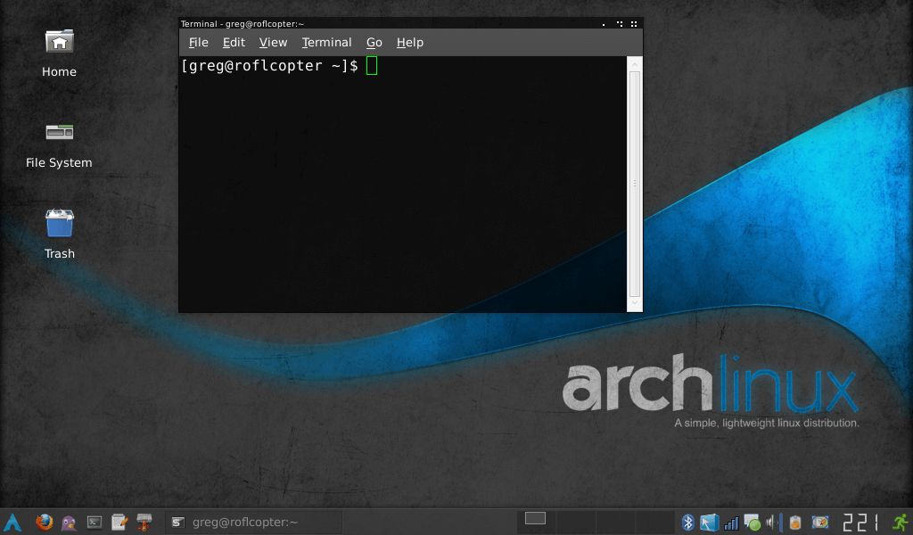Open the network signal strength icon
The image size is (913, 535).
[x=731, y=523]
